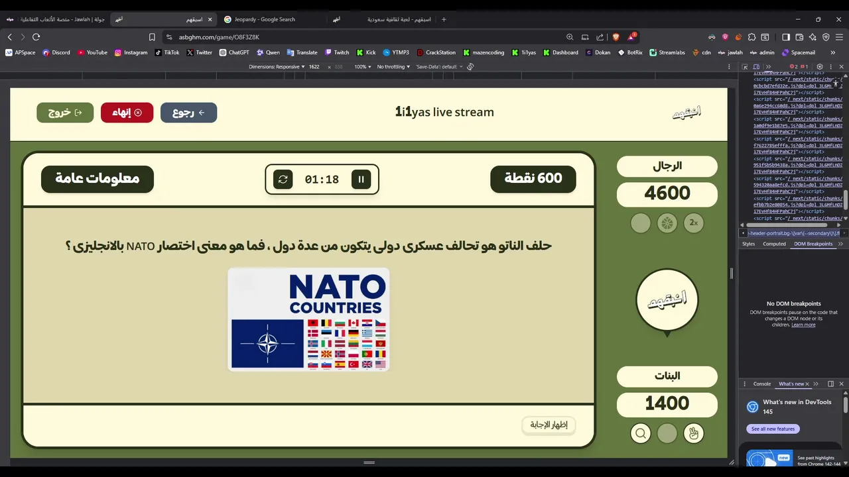This screenshot has width=849, height=477.
Task: Click the إنهاء end game button
Action: (127, 113)
